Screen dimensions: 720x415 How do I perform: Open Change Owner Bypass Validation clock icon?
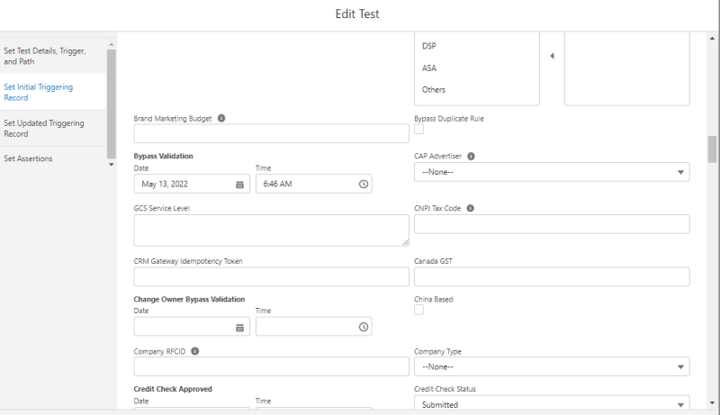click(x=364, y=327)
